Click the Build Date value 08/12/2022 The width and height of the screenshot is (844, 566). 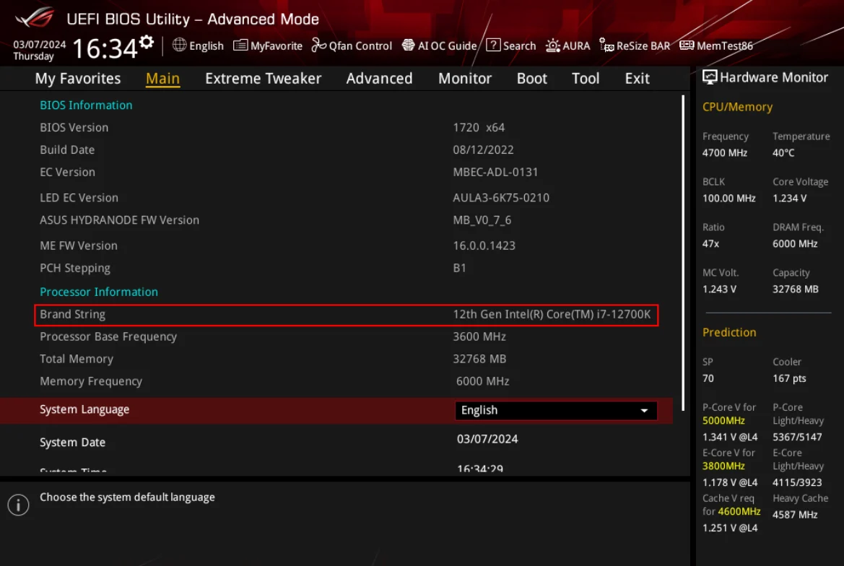tap(483, 149)
